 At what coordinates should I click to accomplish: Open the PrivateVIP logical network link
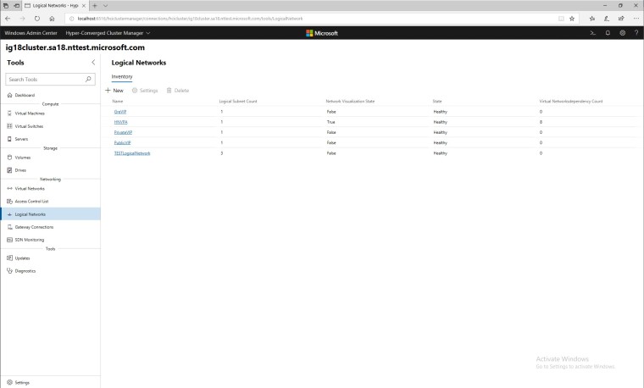point(123,132)
